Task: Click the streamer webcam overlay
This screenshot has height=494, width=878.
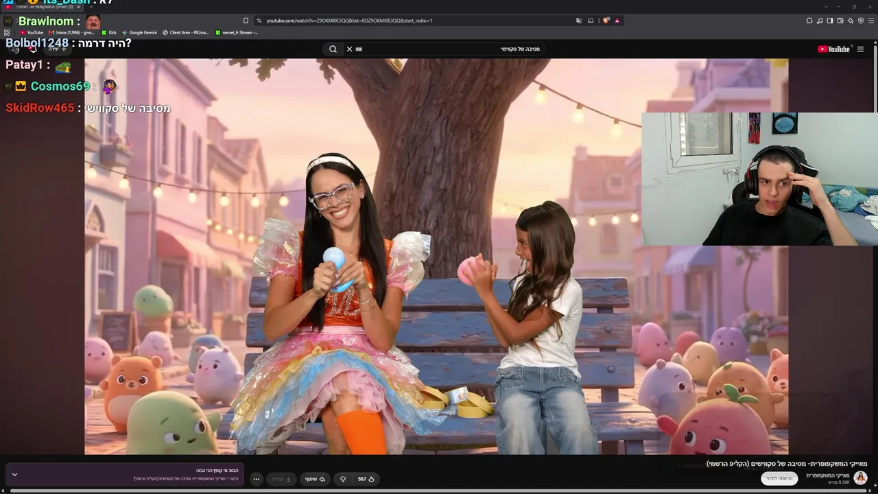Action: [x=759, y=179]
